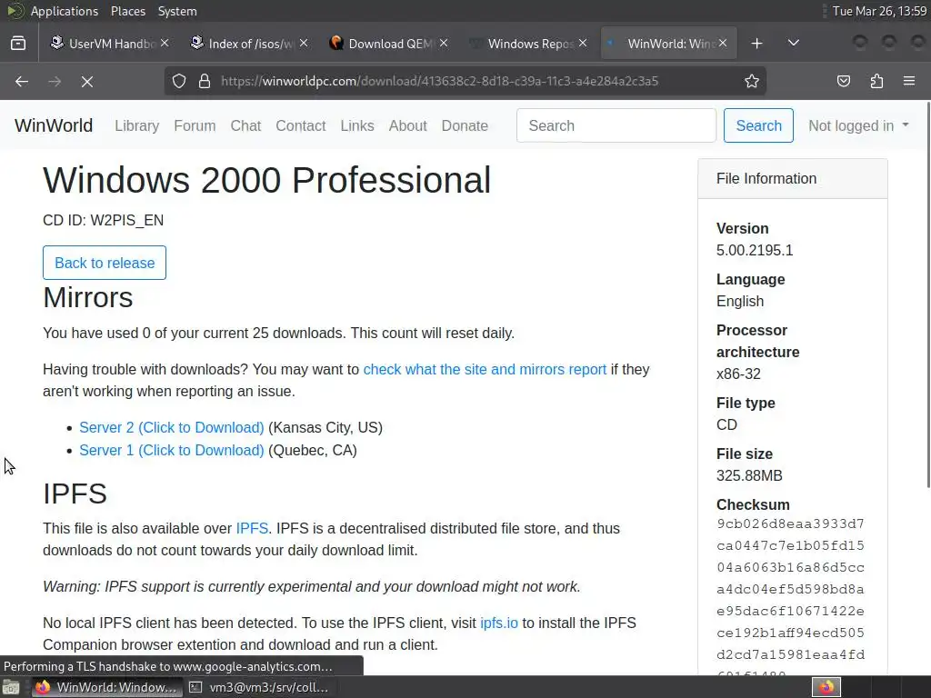This screenshot has height=698, width=931.
Task: Open the Contact nav link
Action: coord(300,125)
